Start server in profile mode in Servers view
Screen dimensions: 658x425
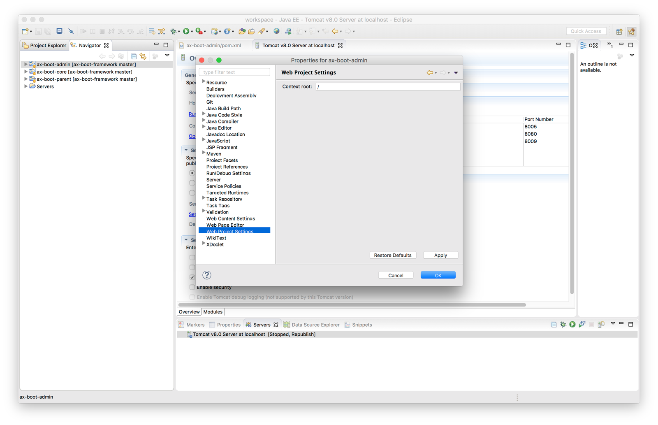click(x=582, y=325)
